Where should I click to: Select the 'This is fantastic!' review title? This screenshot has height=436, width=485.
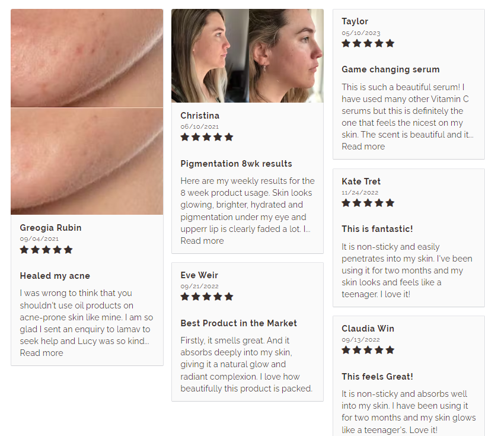[377, 229]
